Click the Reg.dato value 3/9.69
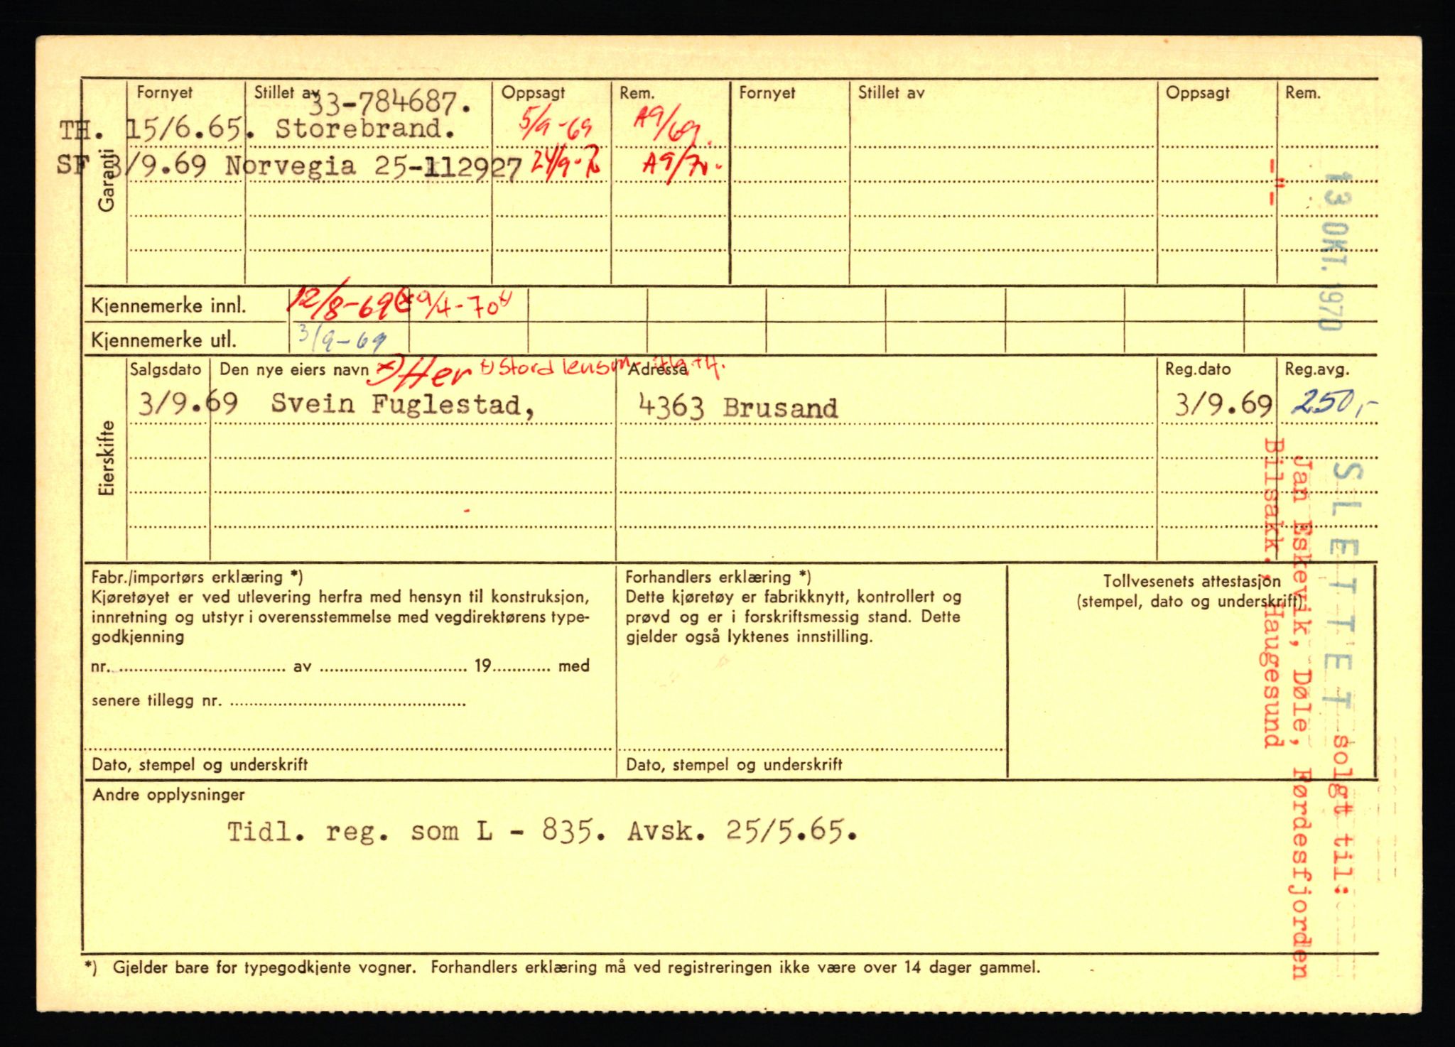Image resolution: width=1455 pixels, height=1047 pixels. (x=1223, y=405)
